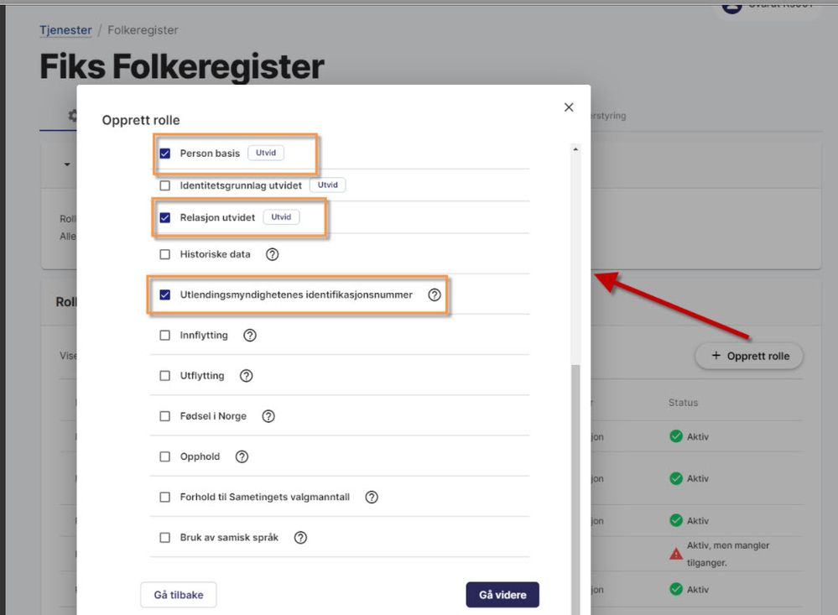Click the Fiks Folkeregister page heading
The height and width of the screenshot is (615, 838).
point(182,67)
